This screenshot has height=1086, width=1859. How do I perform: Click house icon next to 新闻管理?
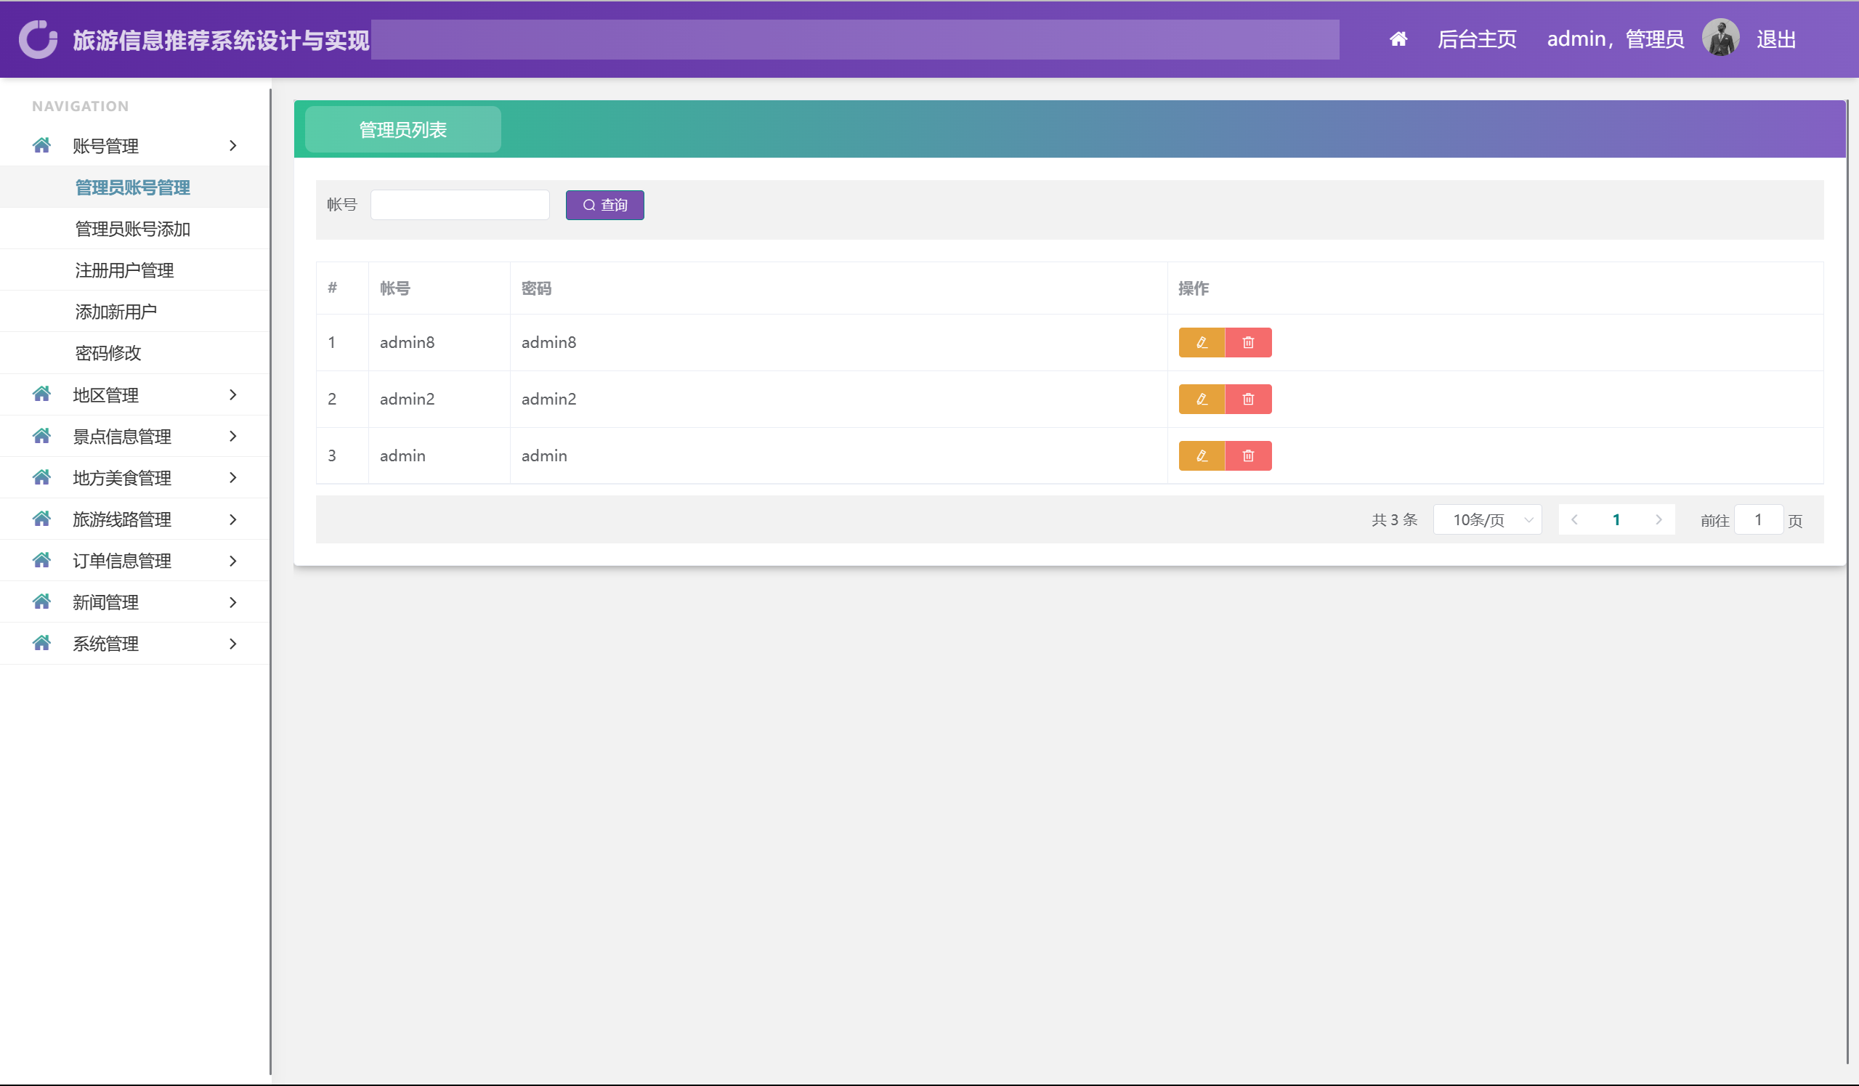(x=42, y=602)
